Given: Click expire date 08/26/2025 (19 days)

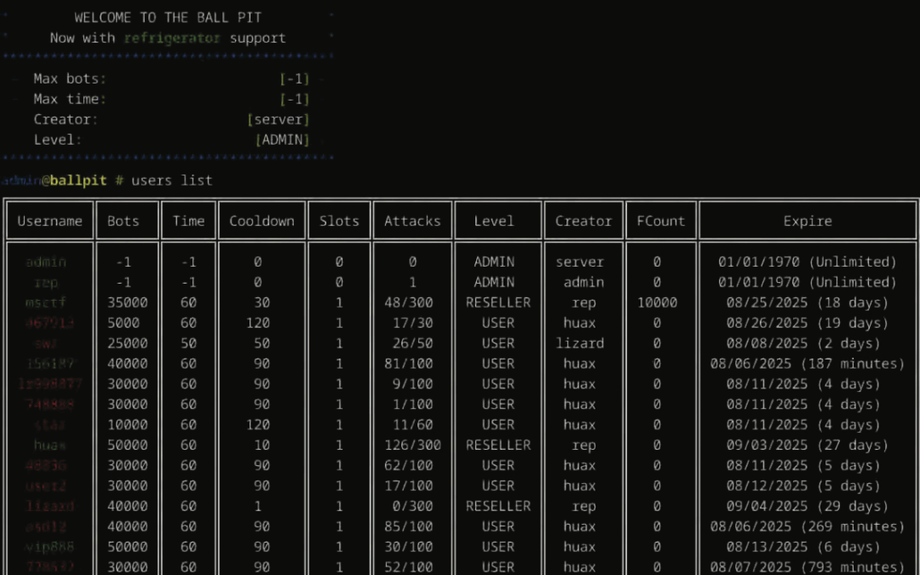Looking at the screenshot, I should pos(808,324).
